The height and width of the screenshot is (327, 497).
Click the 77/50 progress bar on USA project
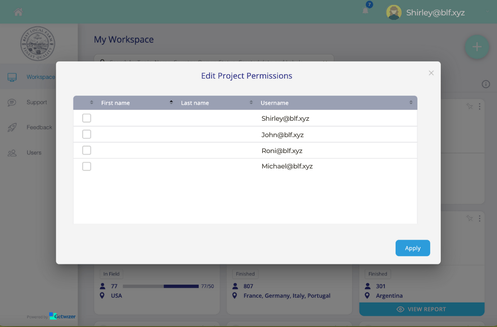(161, 286)
